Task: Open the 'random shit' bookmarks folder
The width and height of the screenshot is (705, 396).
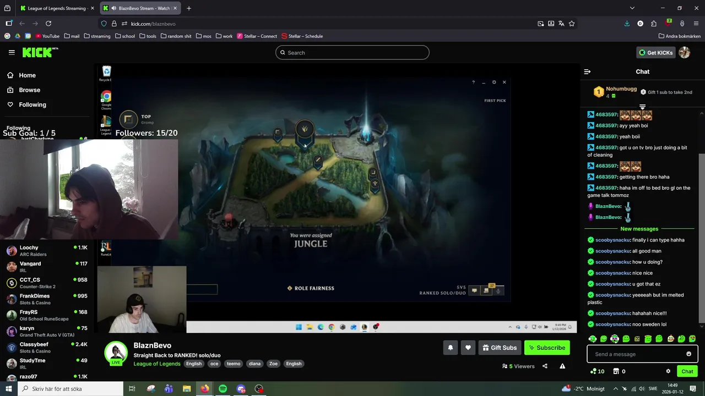Action: point(176,36)
